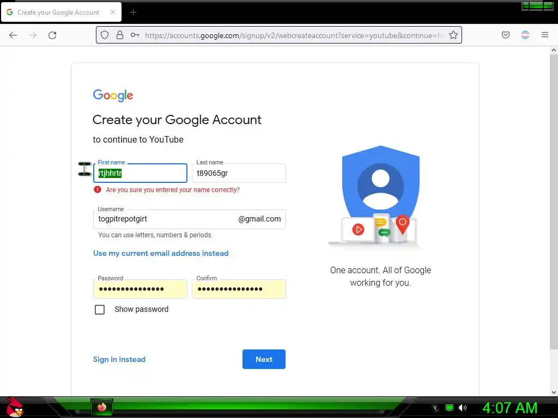Click the to continue to YouTube text

pyautogui.click(x=138, y=139)
